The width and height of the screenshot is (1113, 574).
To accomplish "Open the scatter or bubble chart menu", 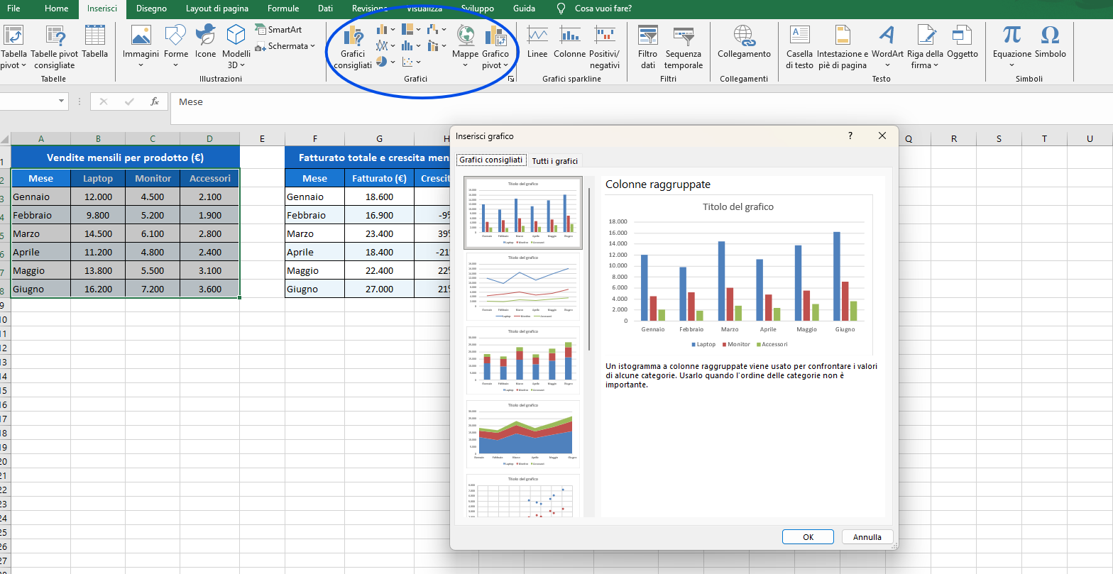I will 411,62.
